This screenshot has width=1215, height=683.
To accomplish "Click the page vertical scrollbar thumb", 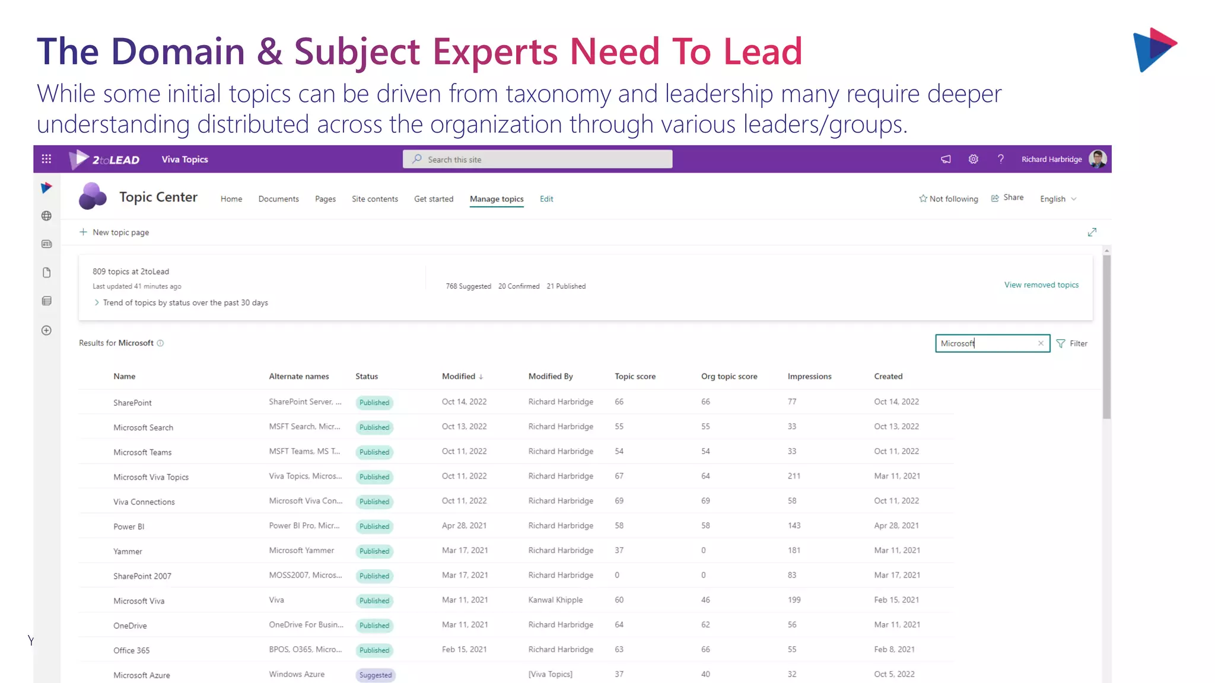I will (x=1106, y=337).
